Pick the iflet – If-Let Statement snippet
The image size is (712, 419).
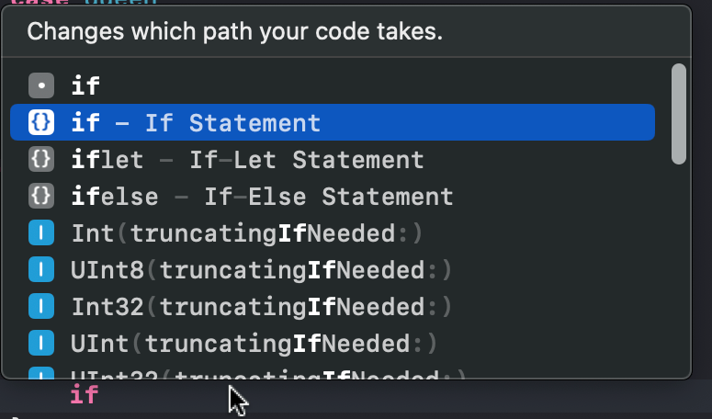[x=247, y=160]
